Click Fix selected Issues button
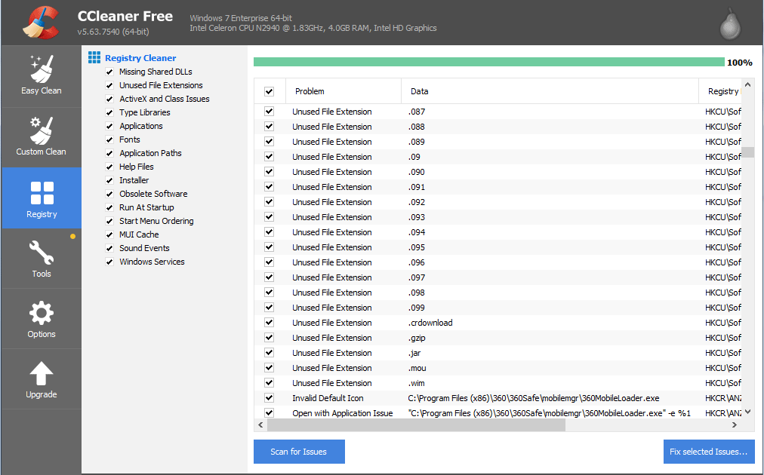Screen dimensions: 764x475 [708, 452]
